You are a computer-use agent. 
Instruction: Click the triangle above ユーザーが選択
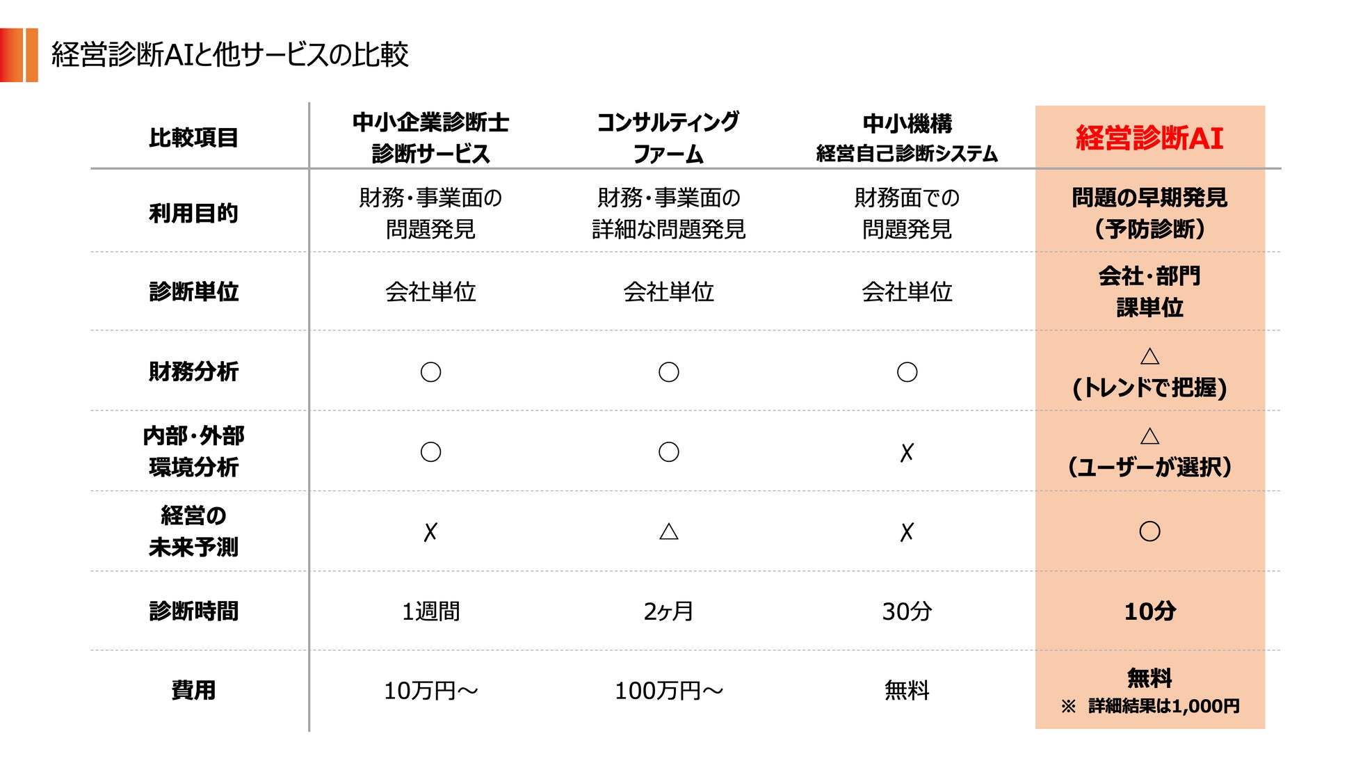pyautogui.click(x=1149, y=436)
